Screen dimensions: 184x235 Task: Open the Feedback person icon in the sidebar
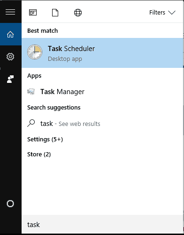point(10,79)
